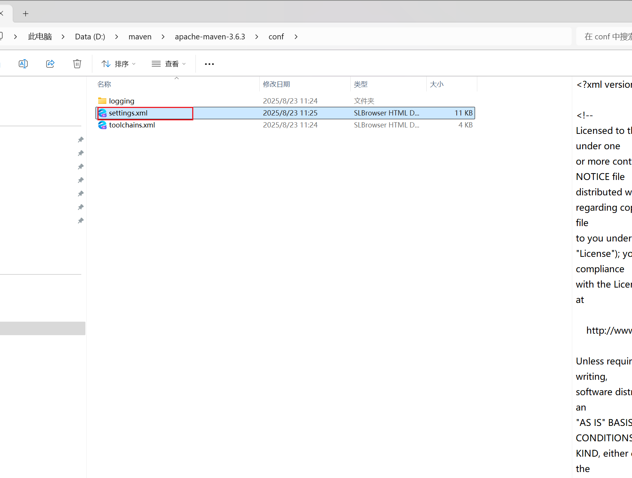Focus the 在 conf 中搜索 search box
This screenshot has width=632, height=478.
pyautogui.click(x=604, y=36)
